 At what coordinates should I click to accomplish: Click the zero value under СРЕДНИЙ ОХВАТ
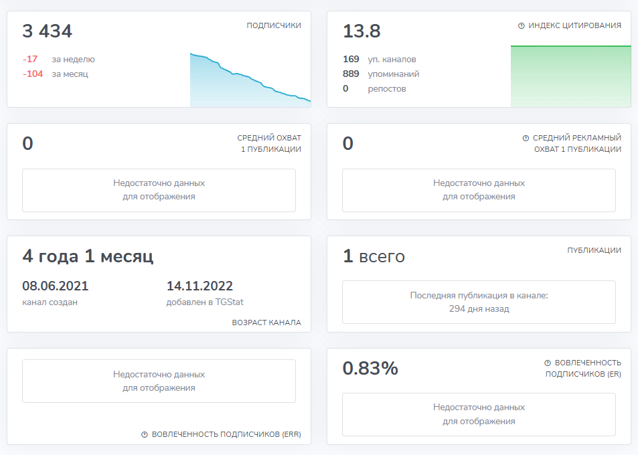(27, 143)
